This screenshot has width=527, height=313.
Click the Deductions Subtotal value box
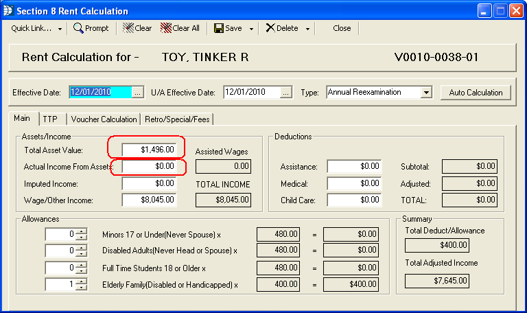click(x=469, y=166)
